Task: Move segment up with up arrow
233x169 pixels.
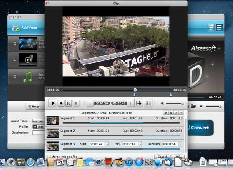Action: click(176, 113)
